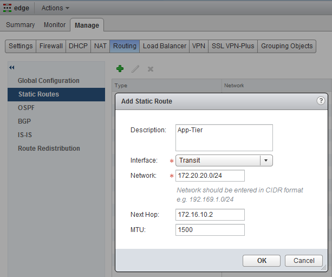Click the X delete route icon
Screen dimensions: 332x277
pos(151,69)
